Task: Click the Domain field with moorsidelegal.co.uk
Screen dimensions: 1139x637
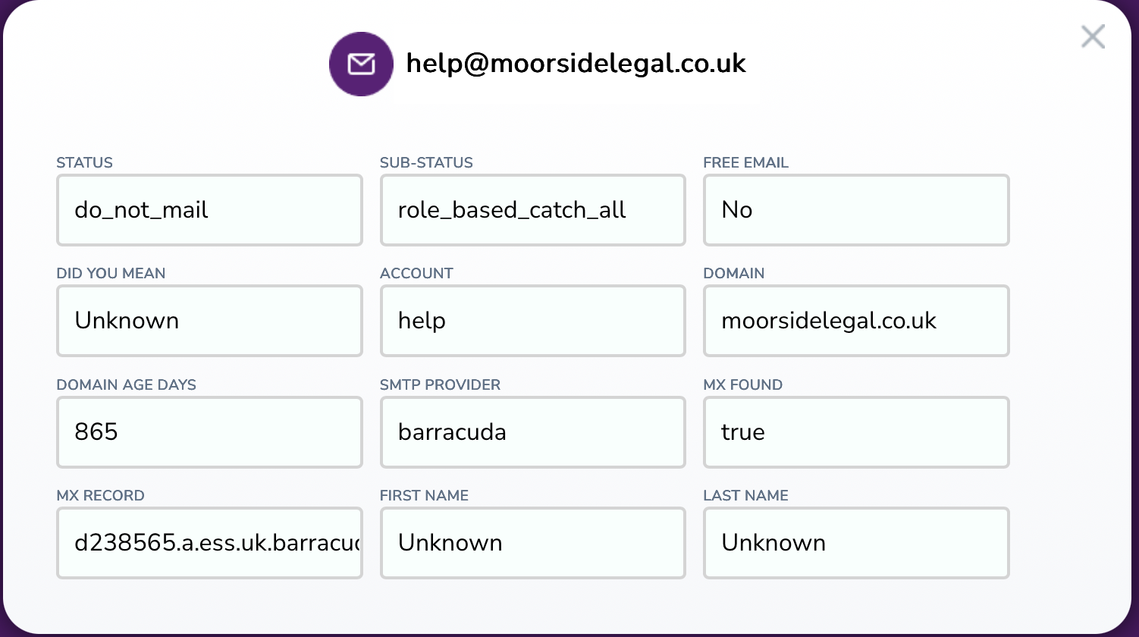Action: 856,321
